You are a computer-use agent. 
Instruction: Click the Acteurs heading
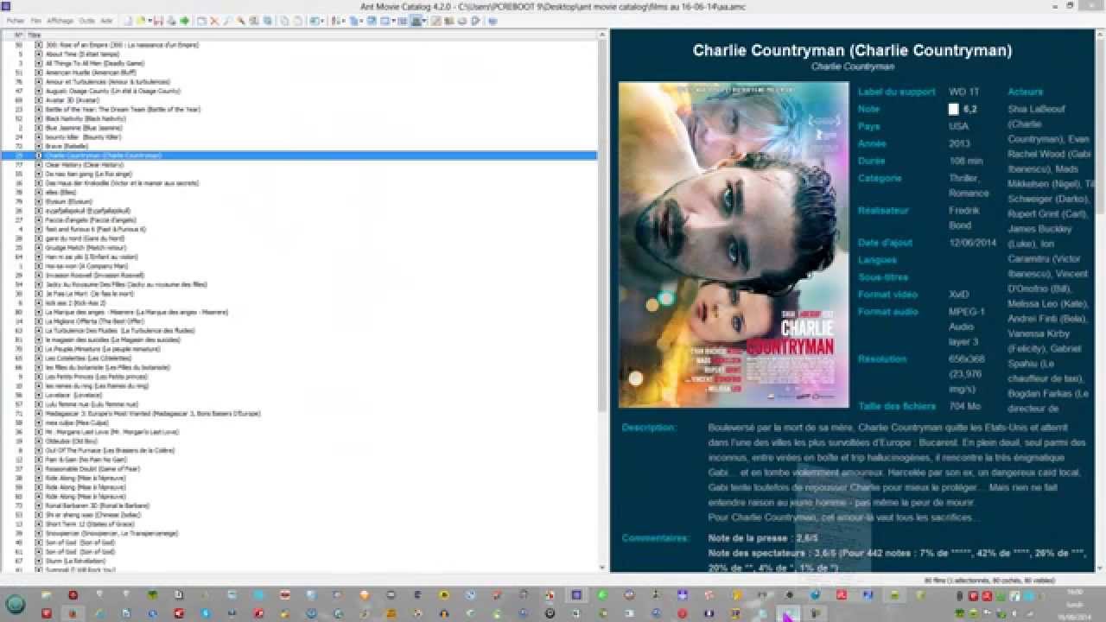click(1026, 92)
